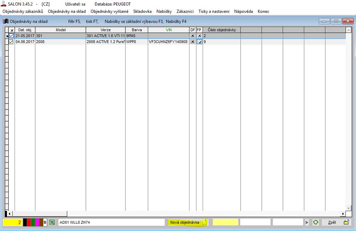Click the Model column header
Screen dimensions: 356x231
click(x=60, y=30)
